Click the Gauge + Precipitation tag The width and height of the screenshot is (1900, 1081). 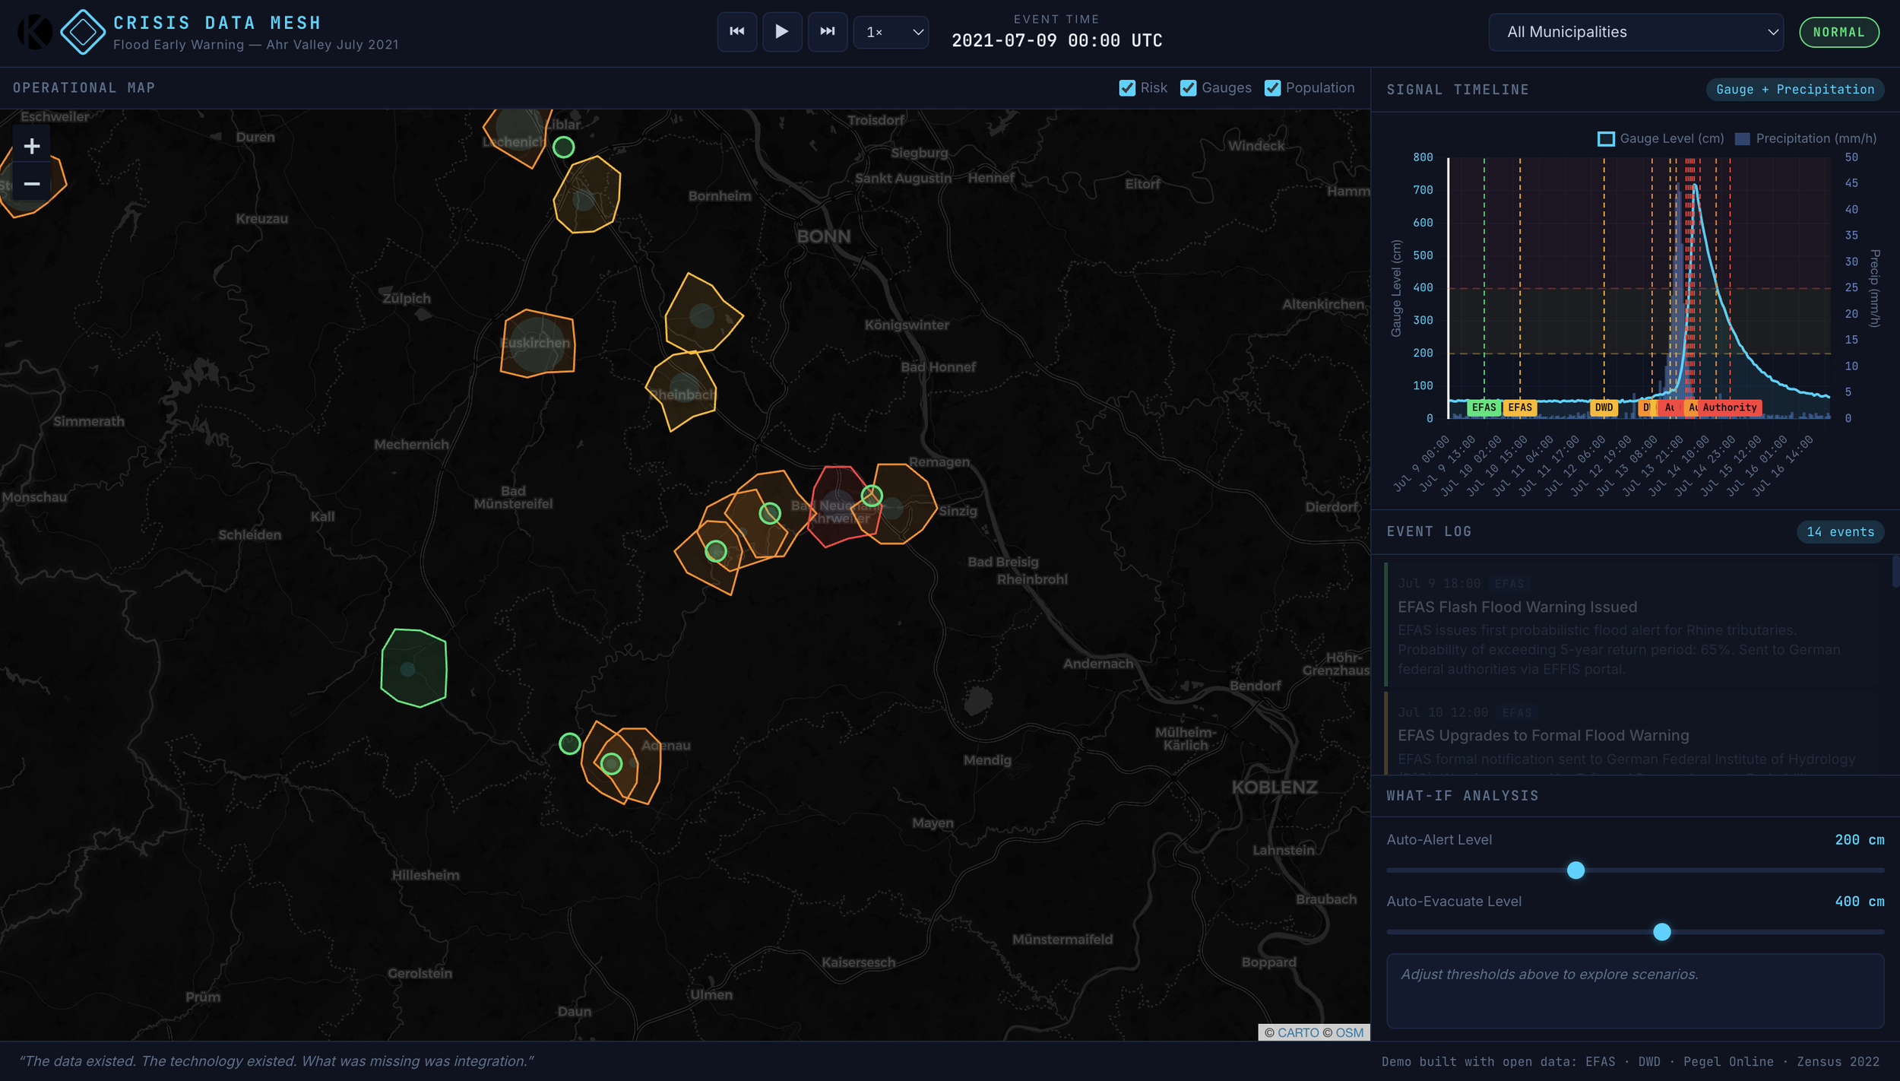point(1794,90)
